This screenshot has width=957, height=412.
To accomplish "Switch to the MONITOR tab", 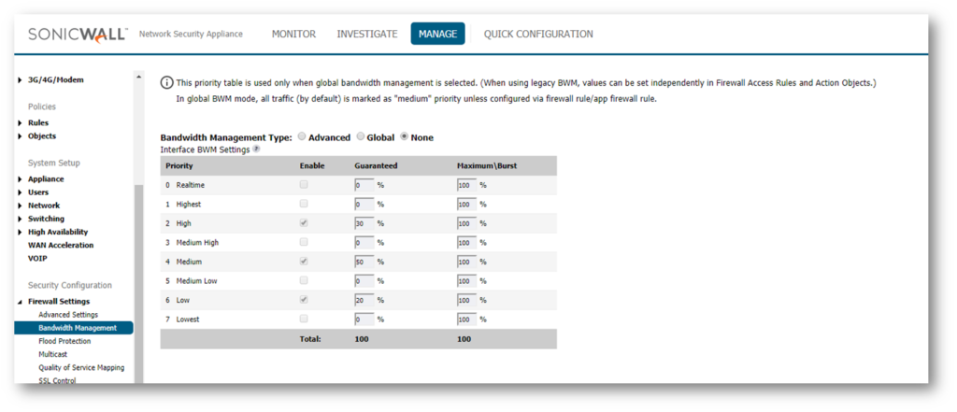I will tap(293, 35).
